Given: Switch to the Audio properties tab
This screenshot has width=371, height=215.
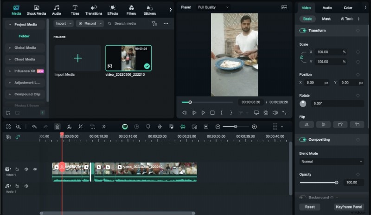Looking at the screenshot, I should point(327,8).
